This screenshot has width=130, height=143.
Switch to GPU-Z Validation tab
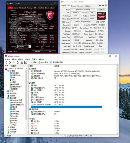[x=88, y=6]
